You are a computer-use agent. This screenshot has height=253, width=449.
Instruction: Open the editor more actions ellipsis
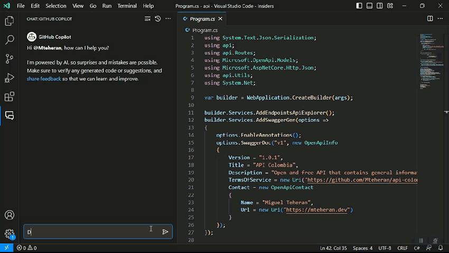[440, 19]
